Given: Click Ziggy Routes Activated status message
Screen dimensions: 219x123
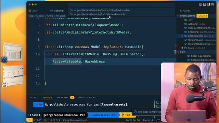Looking at the screenshot, I should (75, 120).
